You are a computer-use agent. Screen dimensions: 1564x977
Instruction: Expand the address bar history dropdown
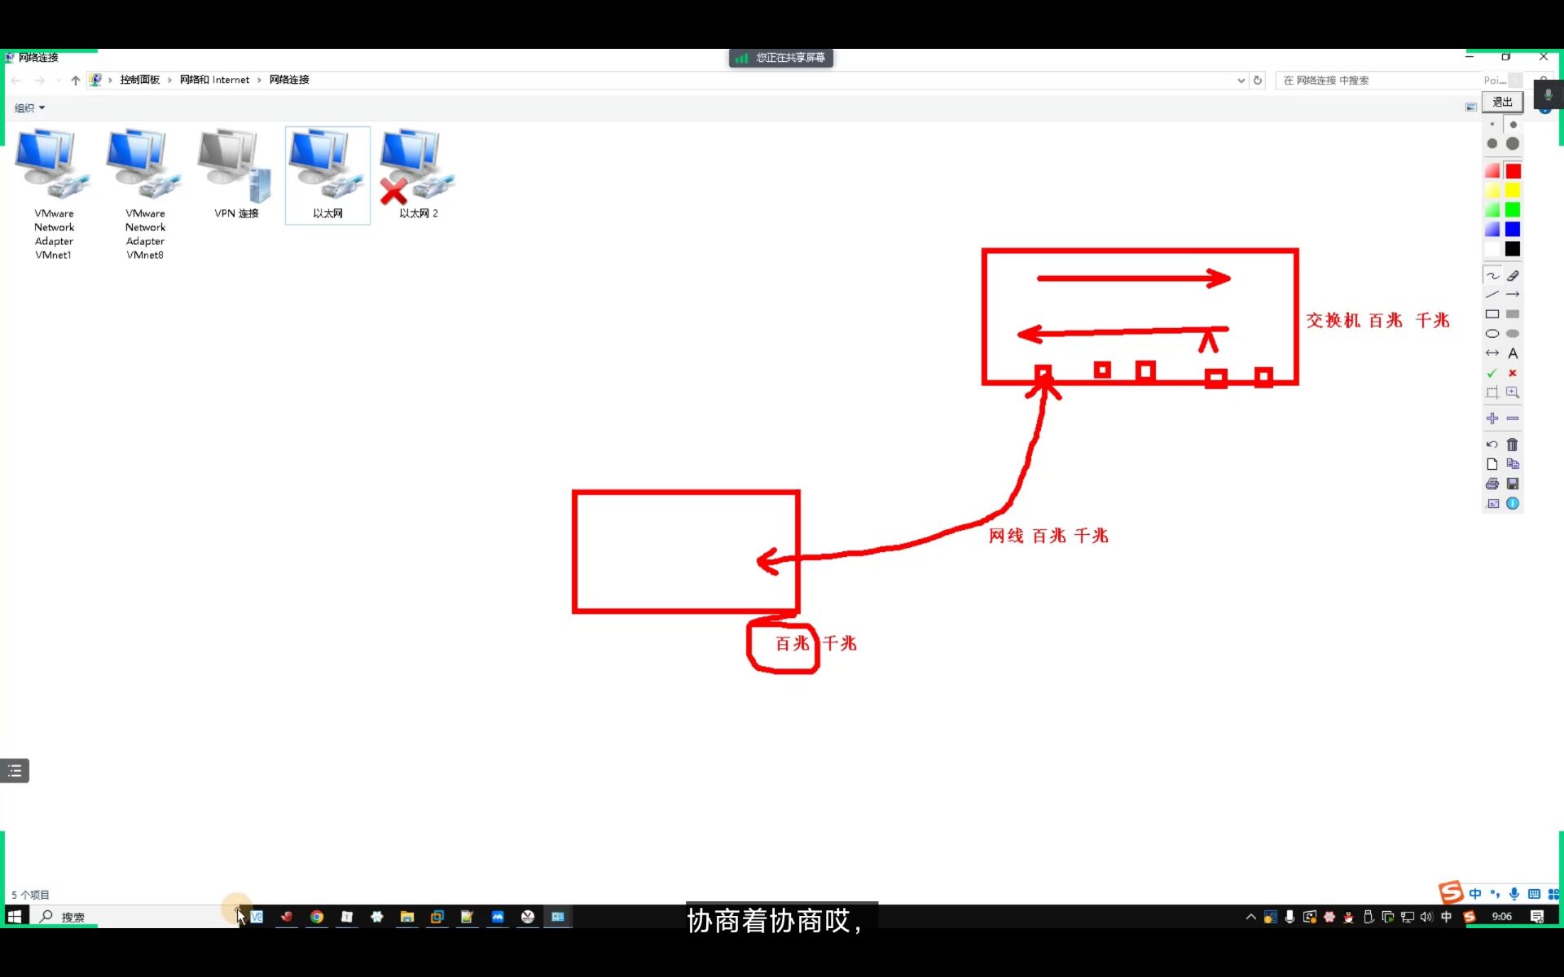pyautogui.click(x=1241, y=81)
